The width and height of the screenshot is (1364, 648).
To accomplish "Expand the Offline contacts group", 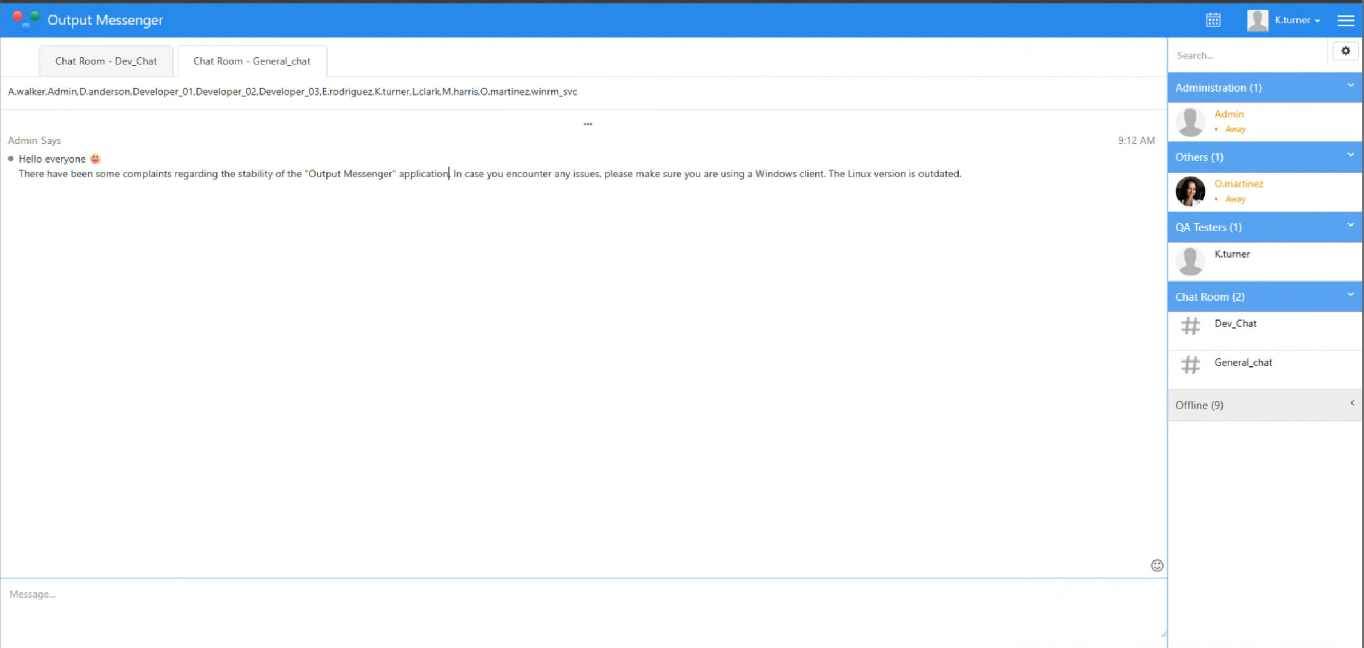I will pyautogui.click(x=1351, y=404).
